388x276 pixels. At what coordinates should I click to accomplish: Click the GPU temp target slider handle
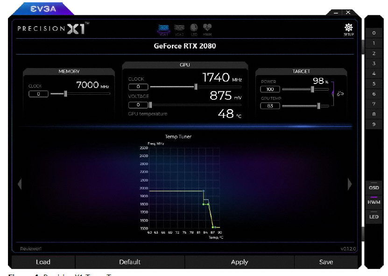click(x=318, y=106)
